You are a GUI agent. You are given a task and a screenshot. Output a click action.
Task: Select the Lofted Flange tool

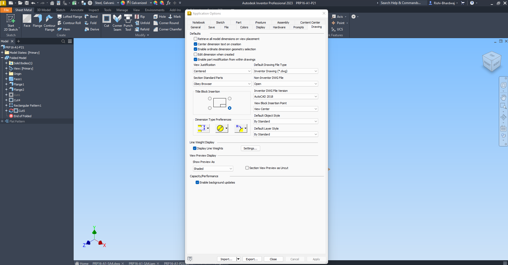70,17
